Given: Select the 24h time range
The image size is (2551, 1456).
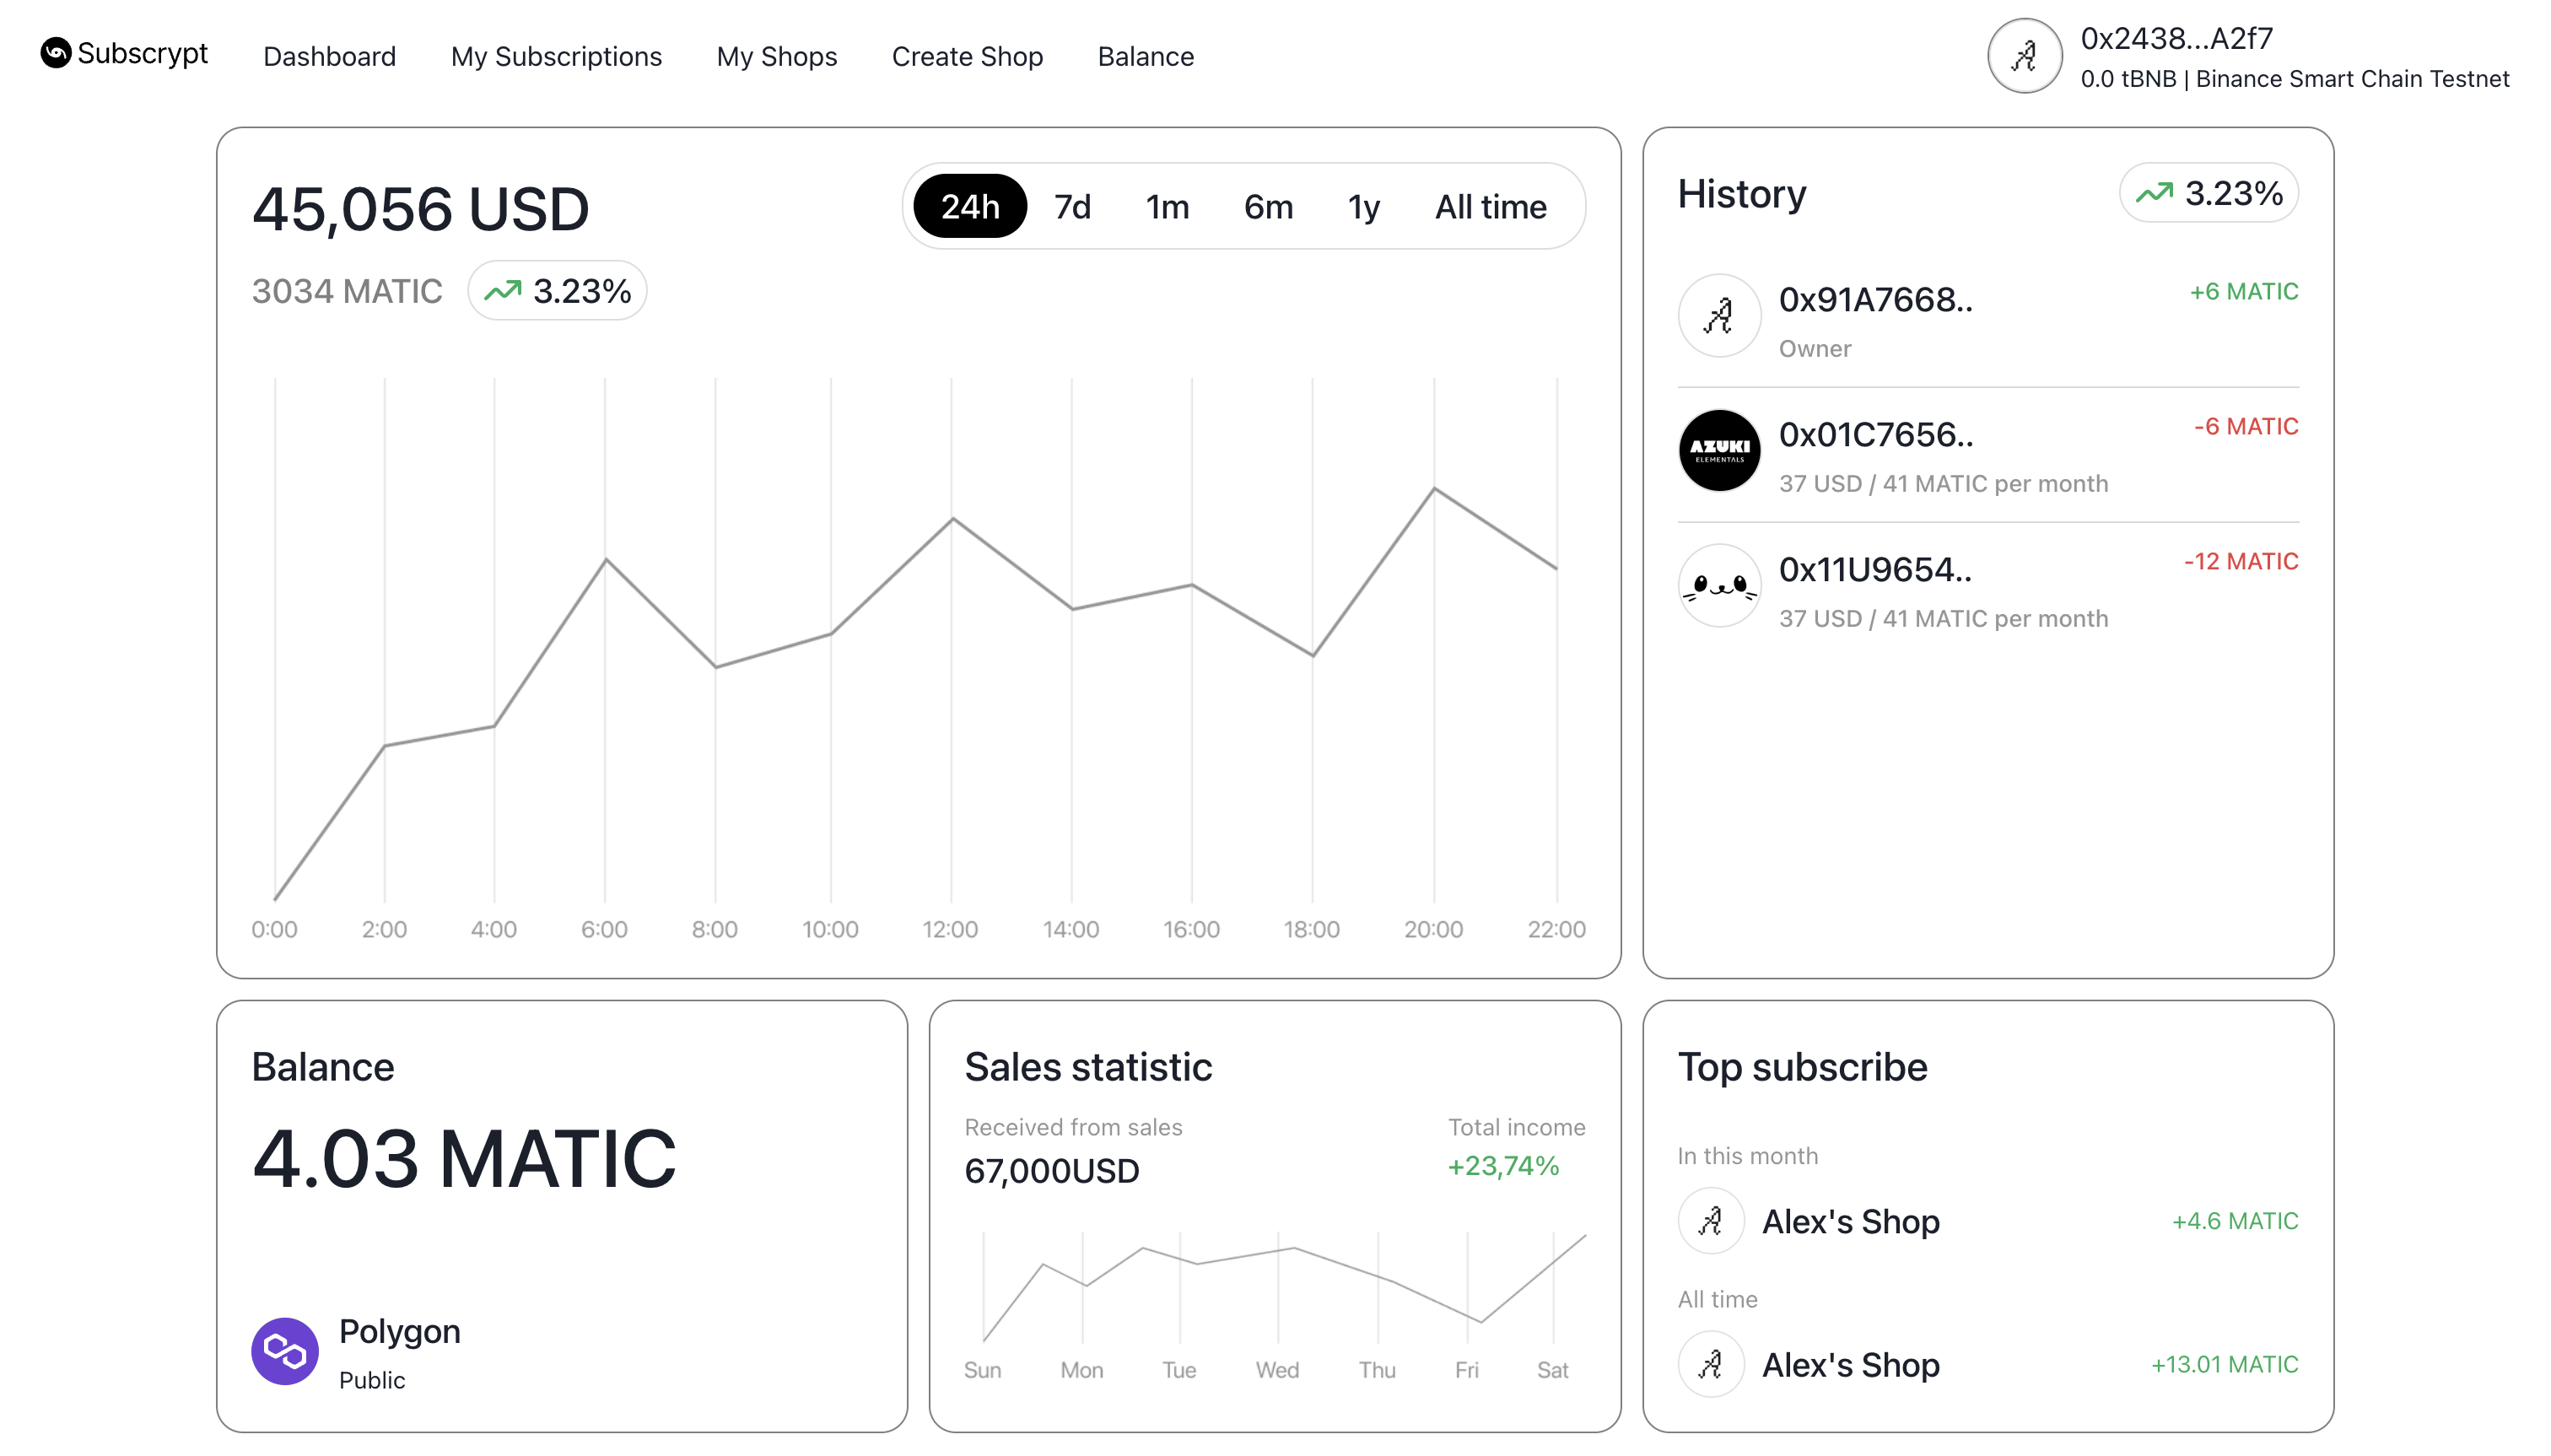Looking at the screenshot, I should (x=969, y=207).
